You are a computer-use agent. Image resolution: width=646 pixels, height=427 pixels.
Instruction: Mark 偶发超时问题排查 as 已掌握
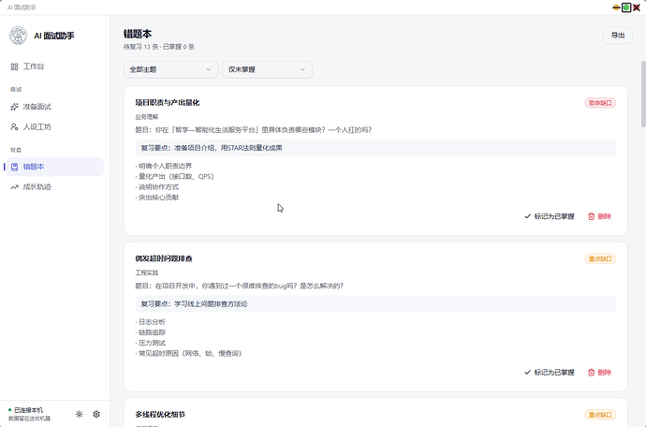click(550, 372)
